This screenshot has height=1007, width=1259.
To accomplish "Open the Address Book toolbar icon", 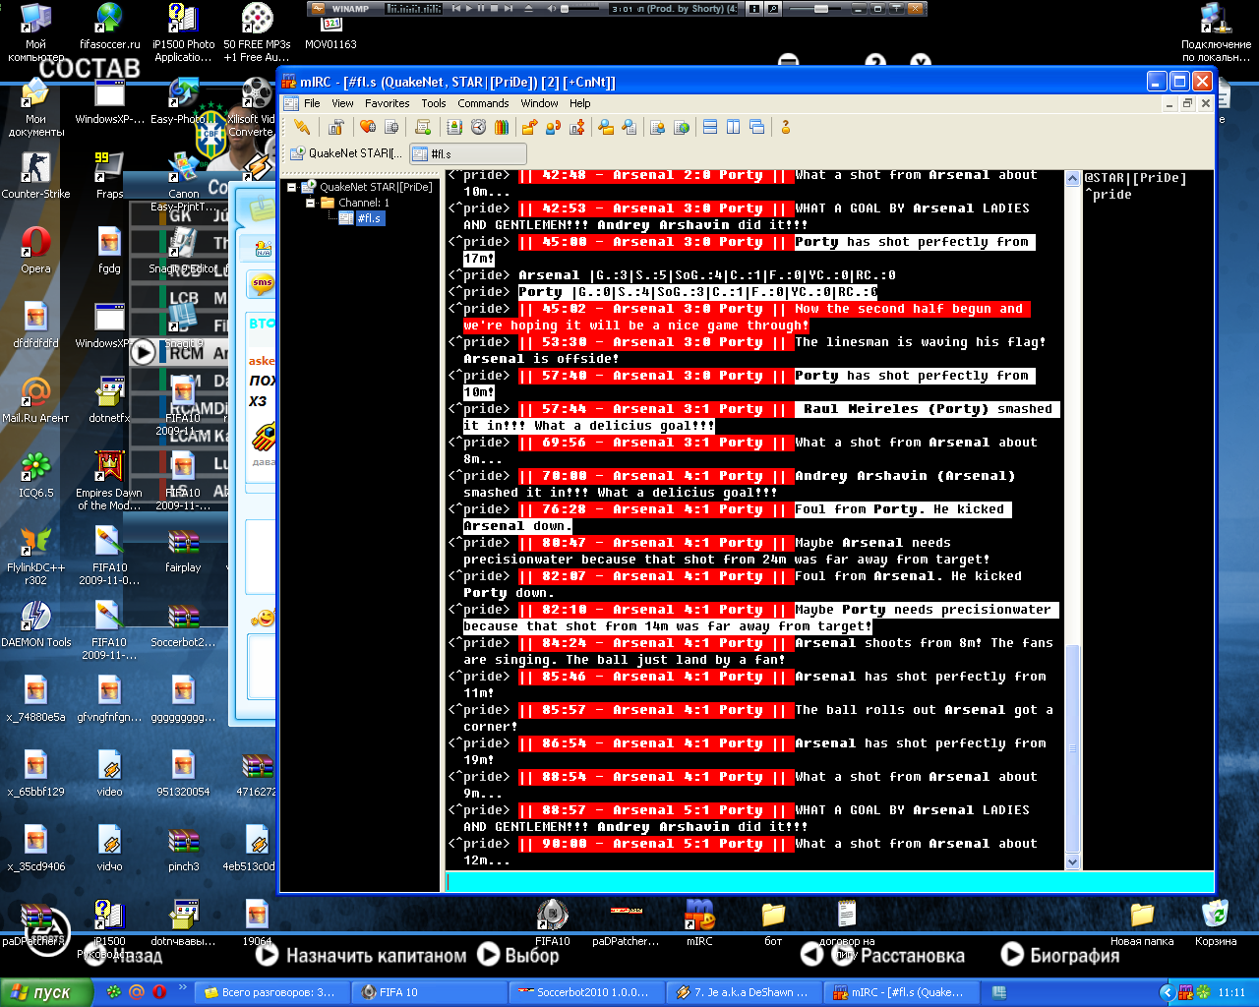I will pos(454,127).
